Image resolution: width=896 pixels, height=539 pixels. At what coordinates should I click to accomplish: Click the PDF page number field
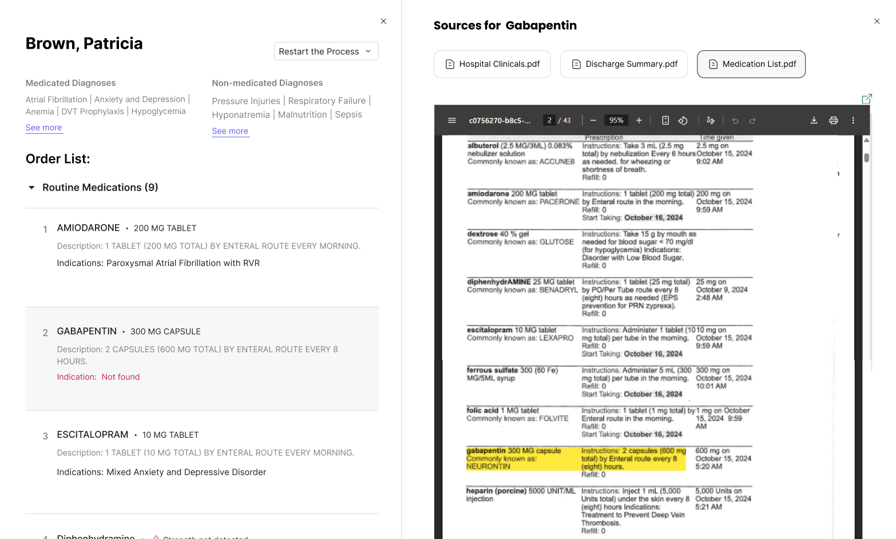549,121
